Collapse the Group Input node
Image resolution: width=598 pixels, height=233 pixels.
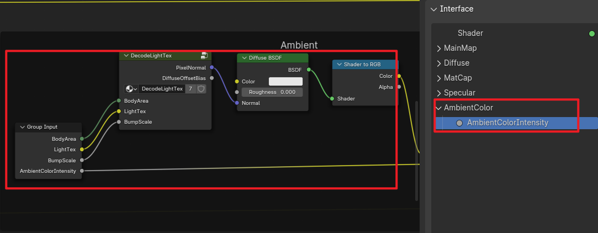pos(22,127)
